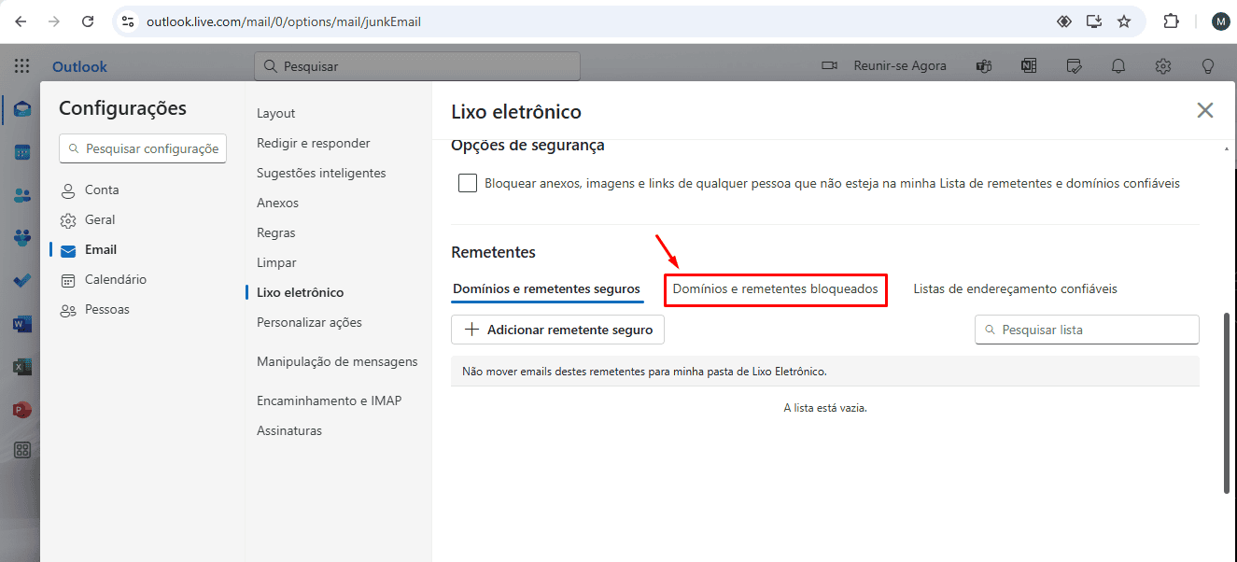Image resolution: width=1237 pixels, height=562 pixels.
Task: Click Reunir-se Agora video button
Action: 883,66
